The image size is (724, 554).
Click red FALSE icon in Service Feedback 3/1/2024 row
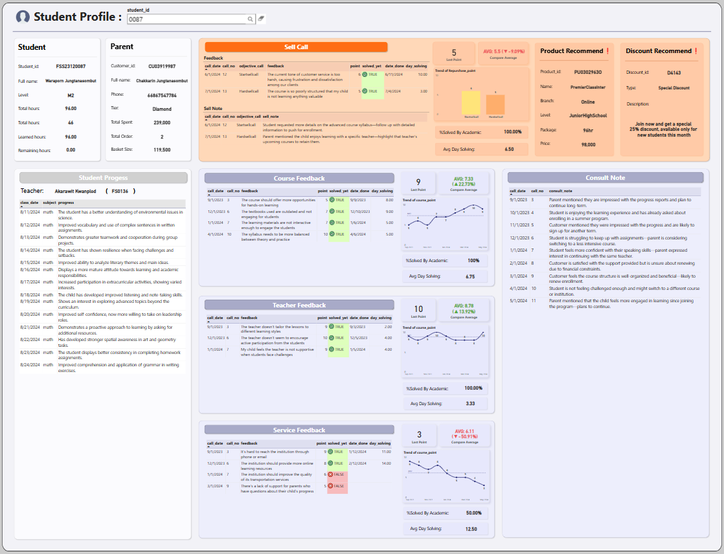(x=331, y=486)
